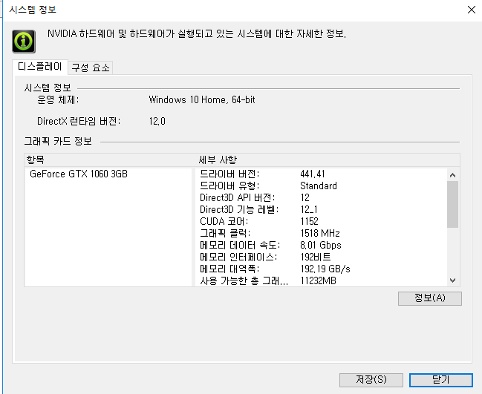The width and height of the screenshot is (482, 394).
Task: Select the 메모리 대역폭 row
Action: click(322, 269)
